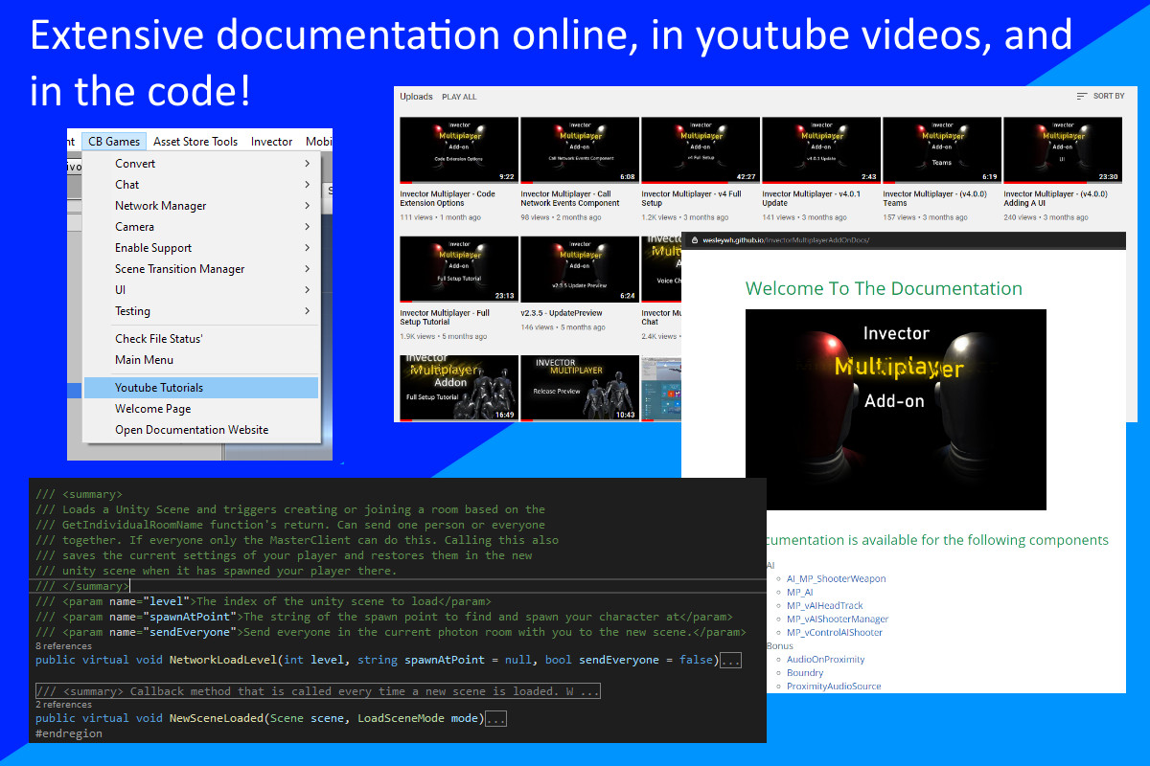Expand the Network Manager submenu arrow
The width and height of the screenshot is (1150, 766).
(x=307, y=206)
